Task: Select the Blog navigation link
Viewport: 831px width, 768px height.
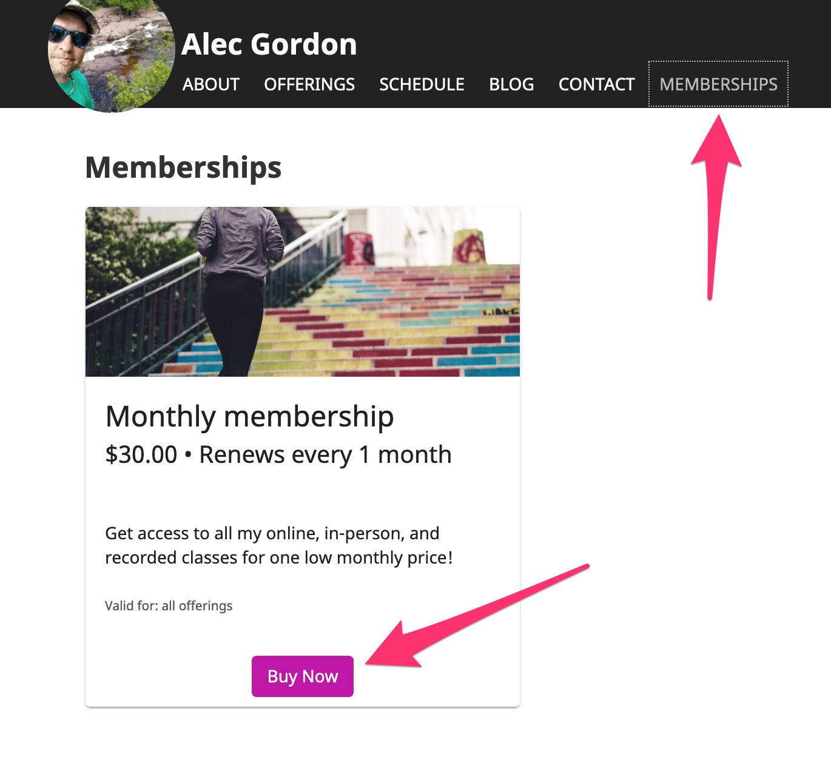Action: coord(511,84)
